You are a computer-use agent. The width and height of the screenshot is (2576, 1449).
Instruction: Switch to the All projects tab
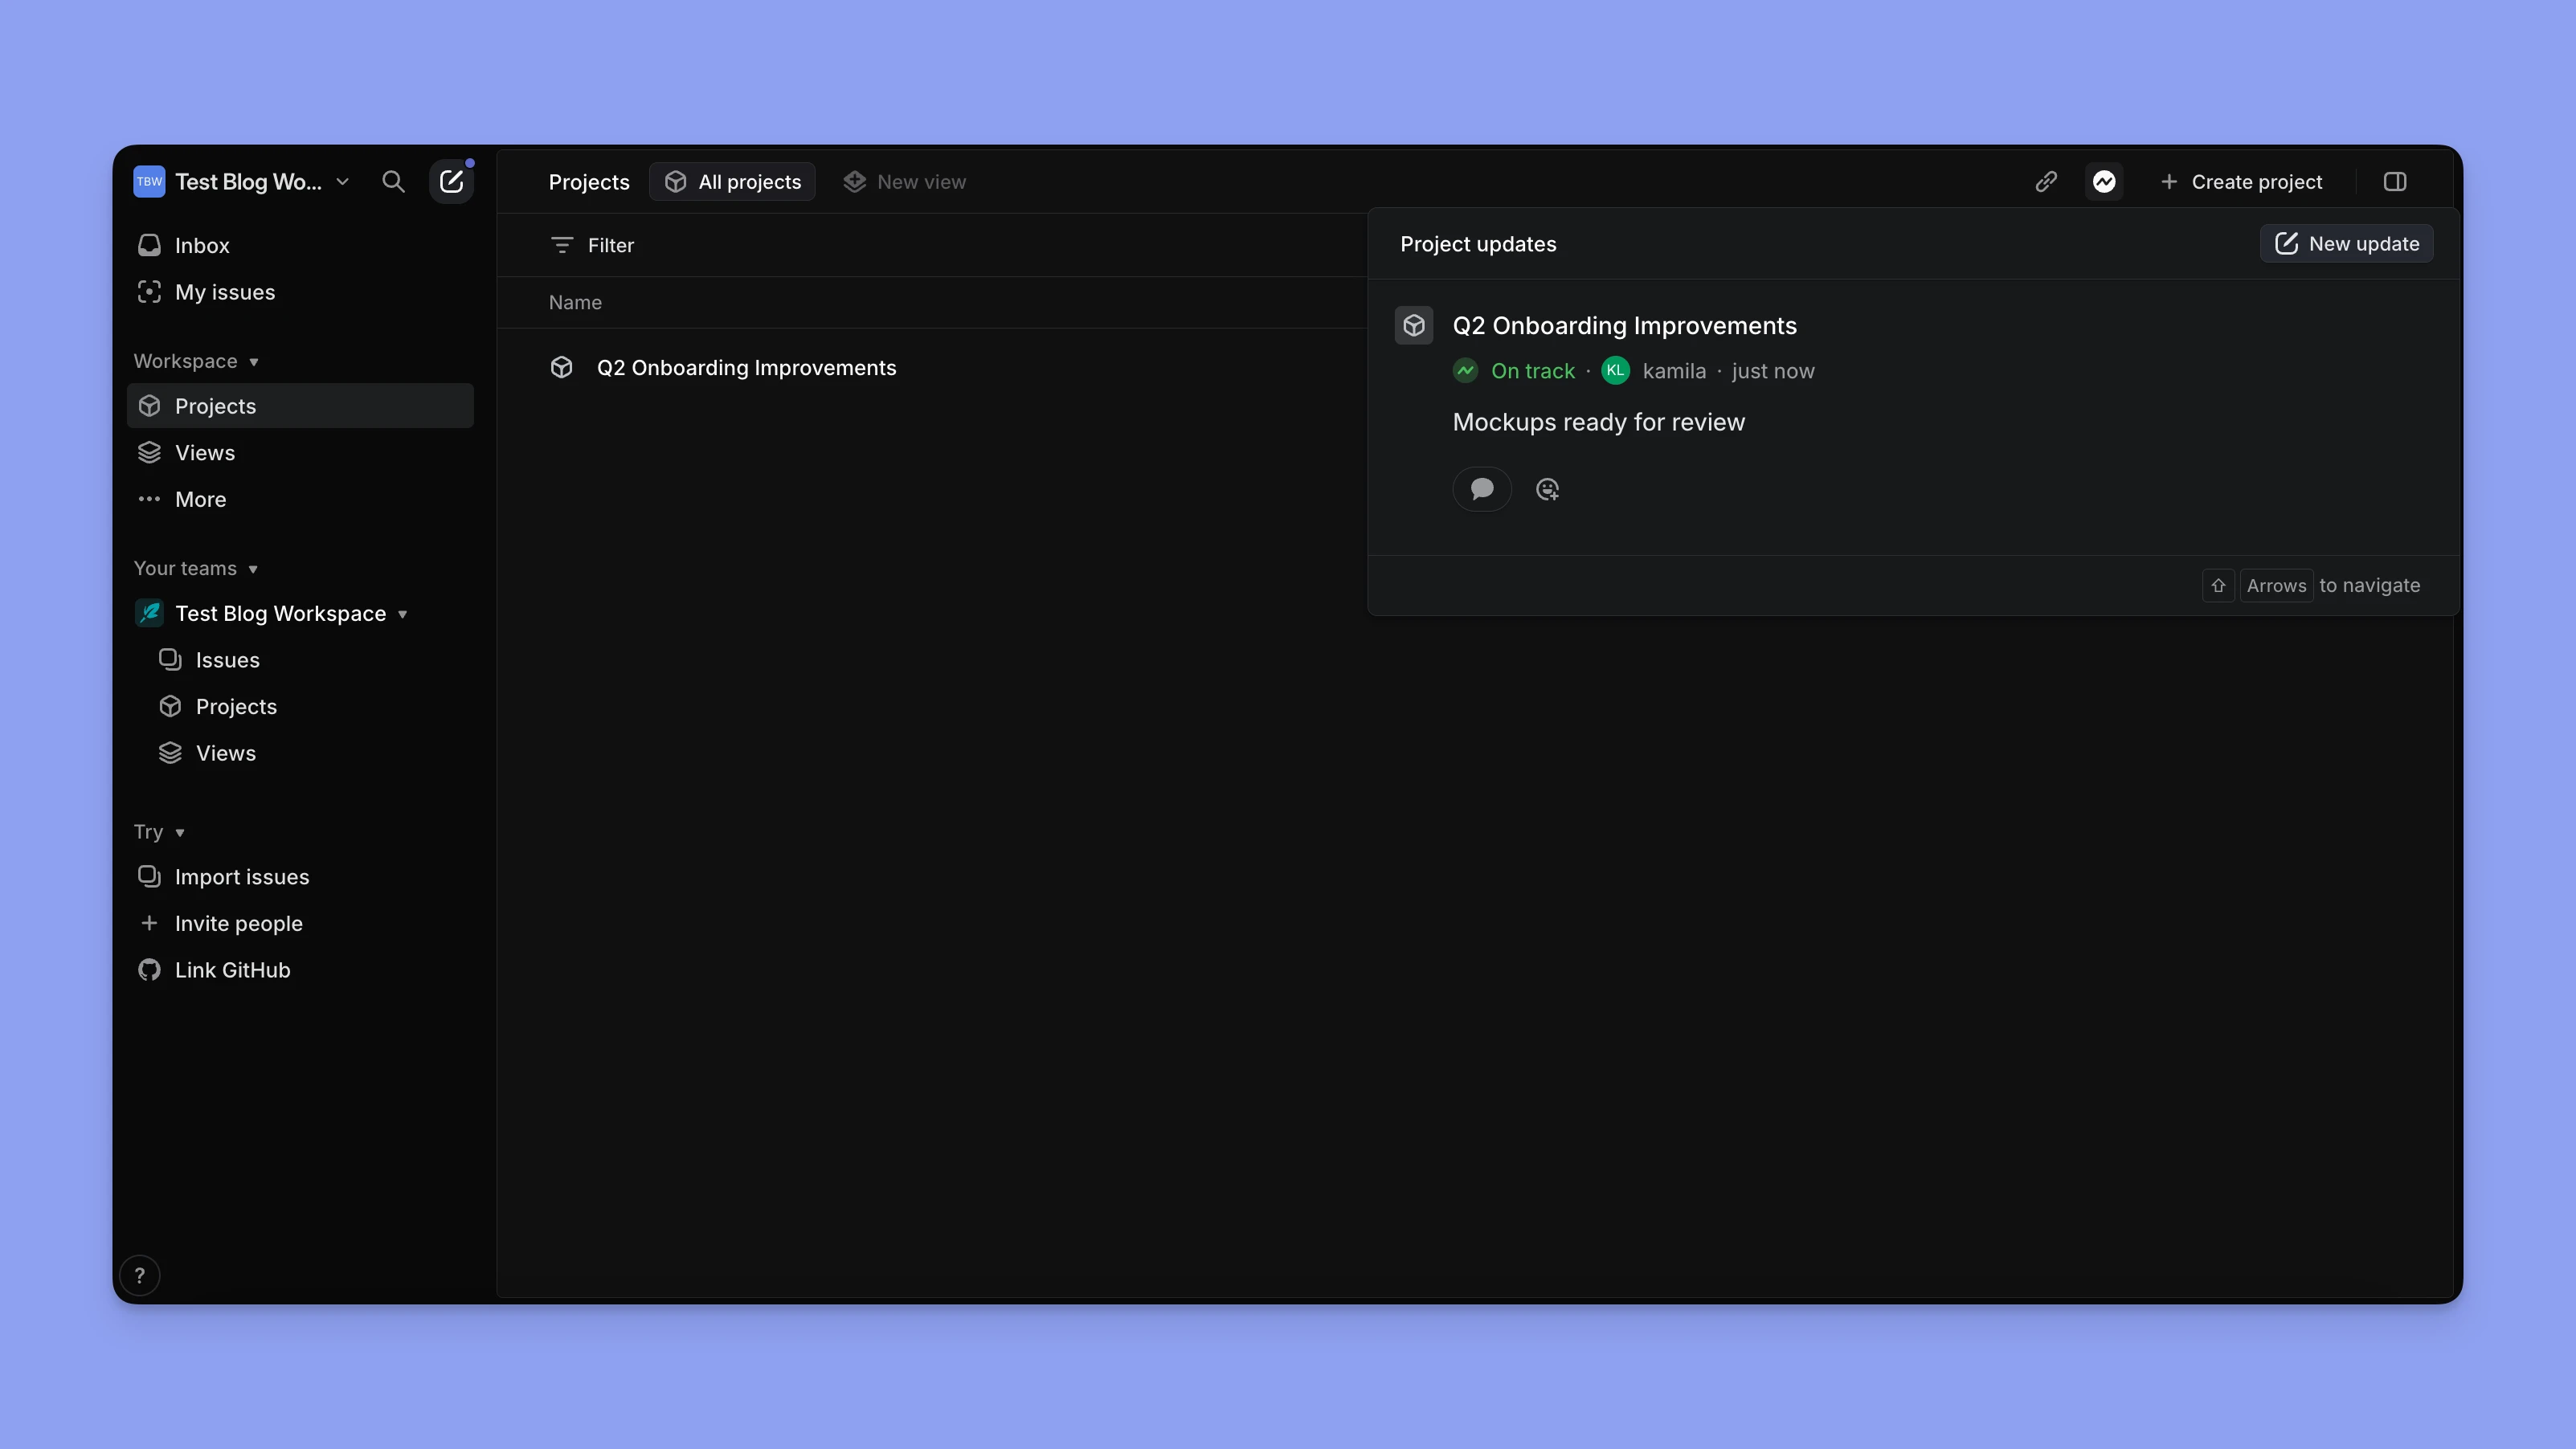tap(732, 182)
